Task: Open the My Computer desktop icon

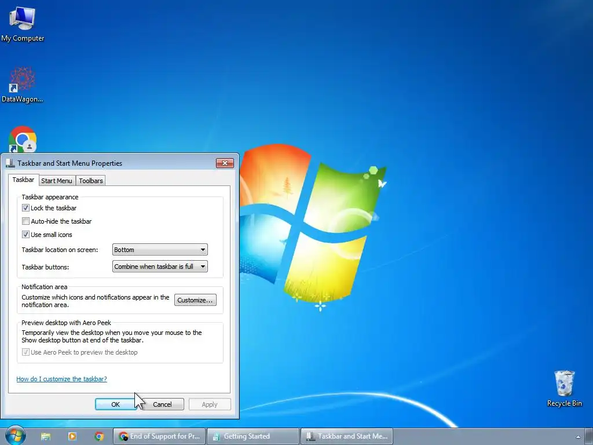Action: pos(23,23)
